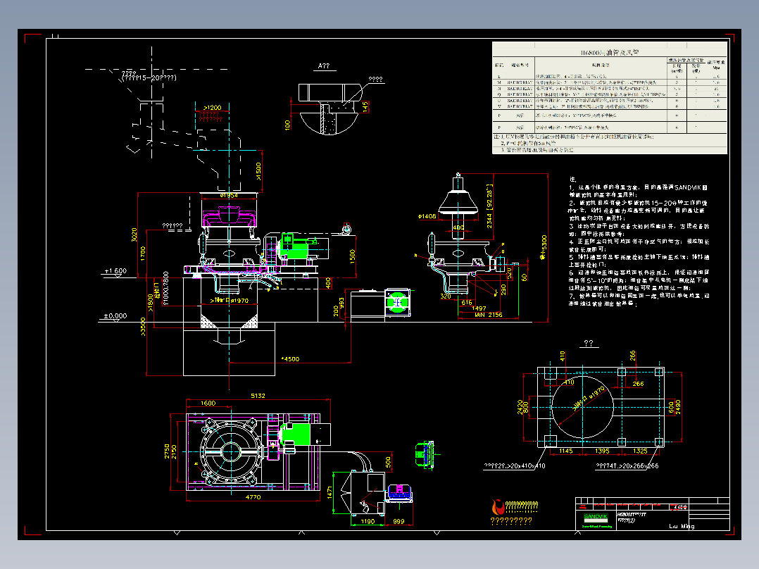
Task: Click the '2344 [92.28"]' dimension
Action: pyautogui.click(x=489, y=206)
